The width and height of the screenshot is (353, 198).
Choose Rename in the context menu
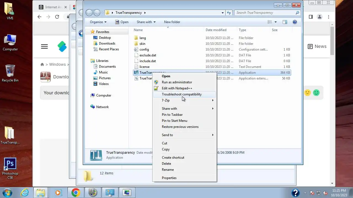click(184, 170)
